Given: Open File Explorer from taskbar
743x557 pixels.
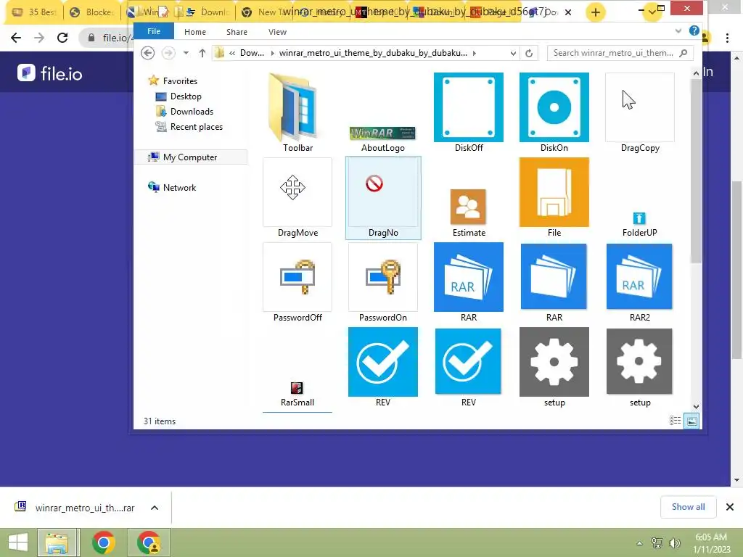Looking at the screenshot, I should [57, 542].
